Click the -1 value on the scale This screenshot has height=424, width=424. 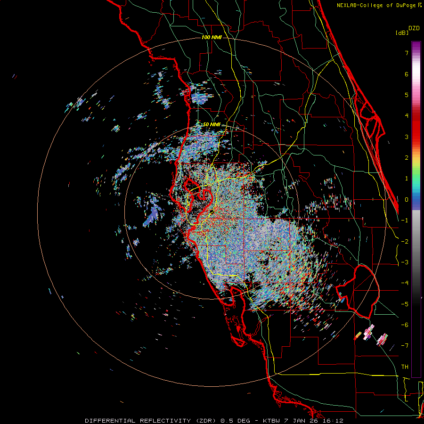pyautogui.click(x=405, y=220)
